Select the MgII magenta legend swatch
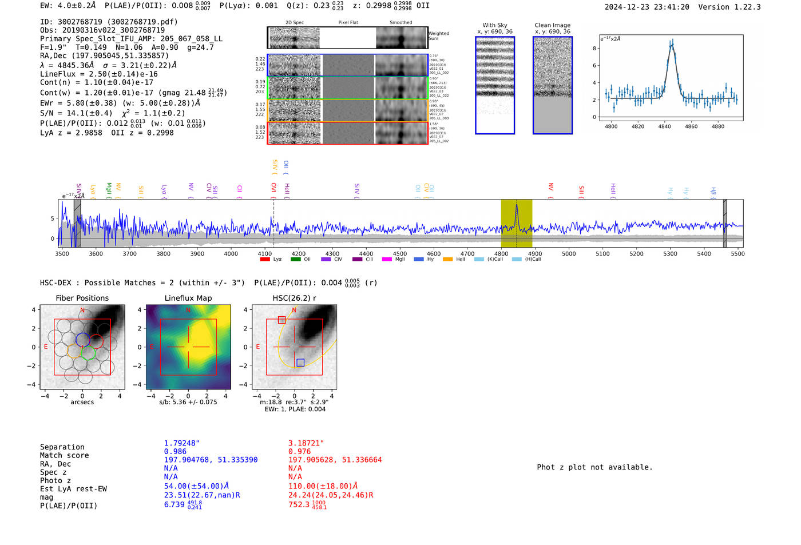 (x=387, y=260)
